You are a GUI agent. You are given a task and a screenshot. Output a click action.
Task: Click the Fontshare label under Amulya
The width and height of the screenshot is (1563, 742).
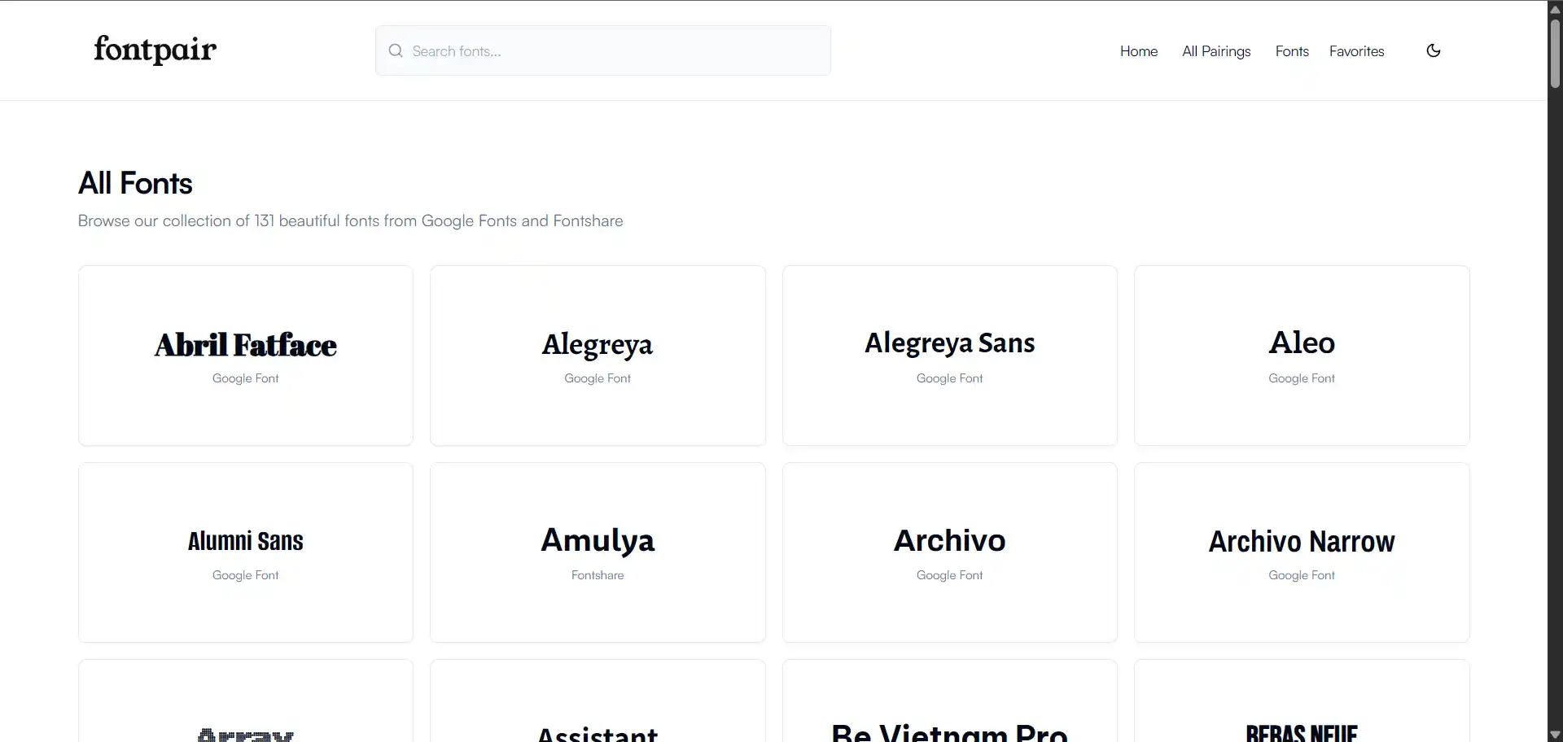tap(598, 575)
